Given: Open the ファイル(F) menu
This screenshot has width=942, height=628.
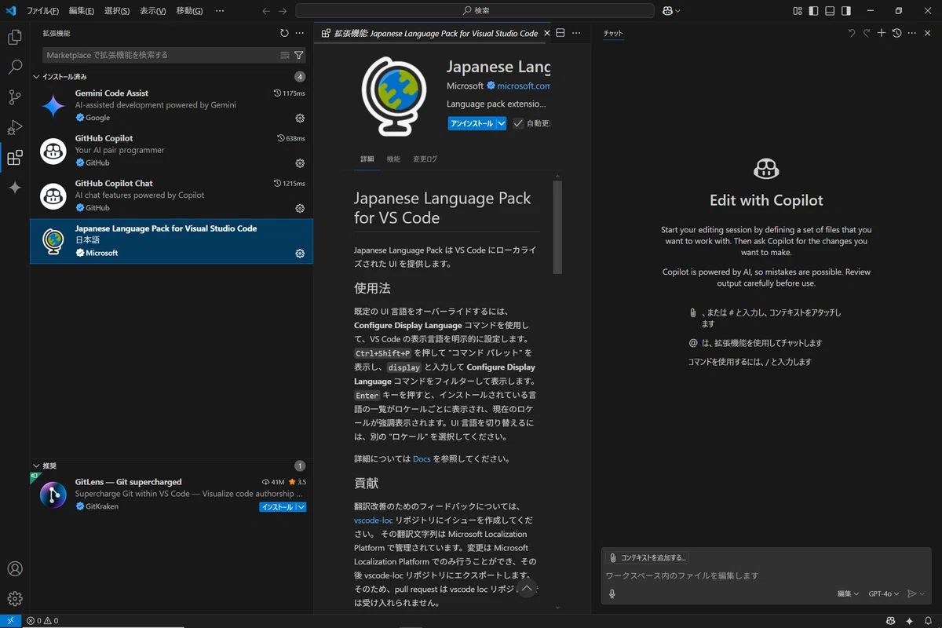Looking at the screenshot, I should pyautogui.click(x=42, y=11).
